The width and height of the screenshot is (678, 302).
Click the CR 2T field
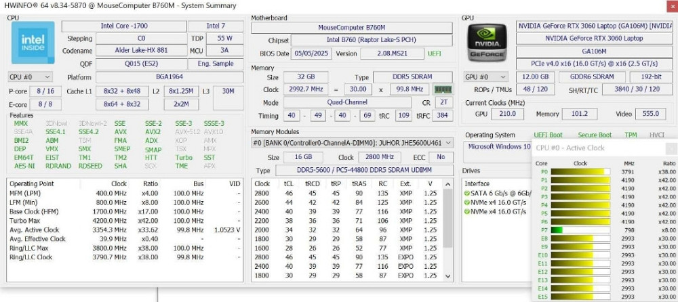(x=443, y=103)
